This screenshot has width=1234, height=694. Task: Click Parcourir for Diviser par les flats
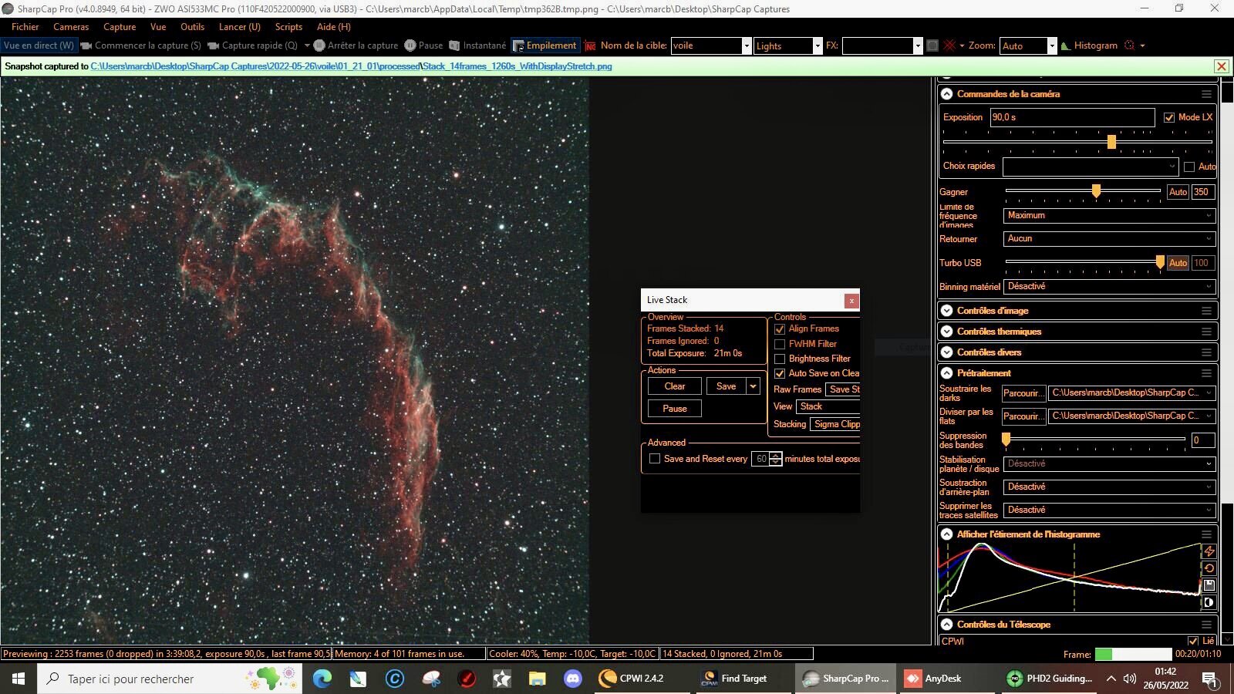1023,416
